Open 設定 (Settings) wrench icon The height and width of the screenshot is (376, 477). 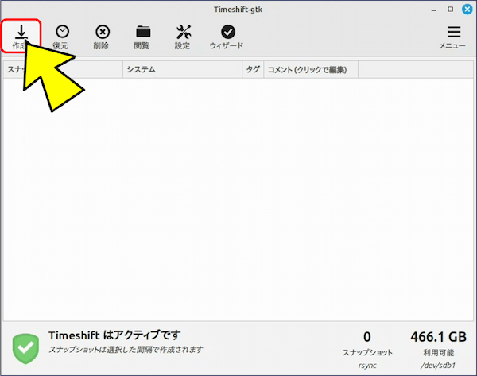(x=183, y=36)
